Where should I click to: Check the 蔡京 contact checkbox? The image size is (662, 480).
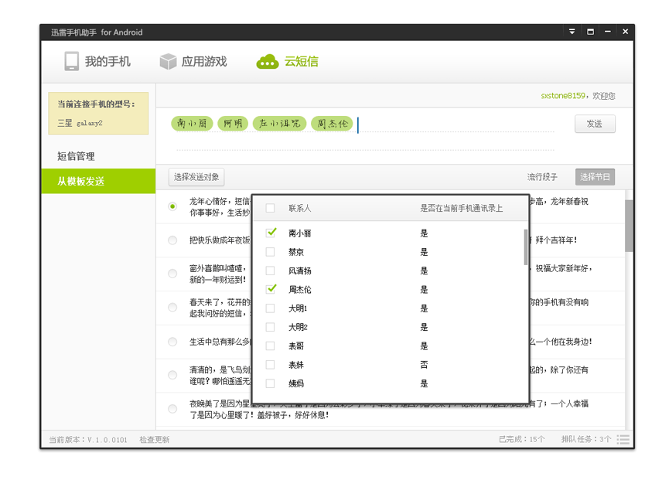(x=271, y=252)
